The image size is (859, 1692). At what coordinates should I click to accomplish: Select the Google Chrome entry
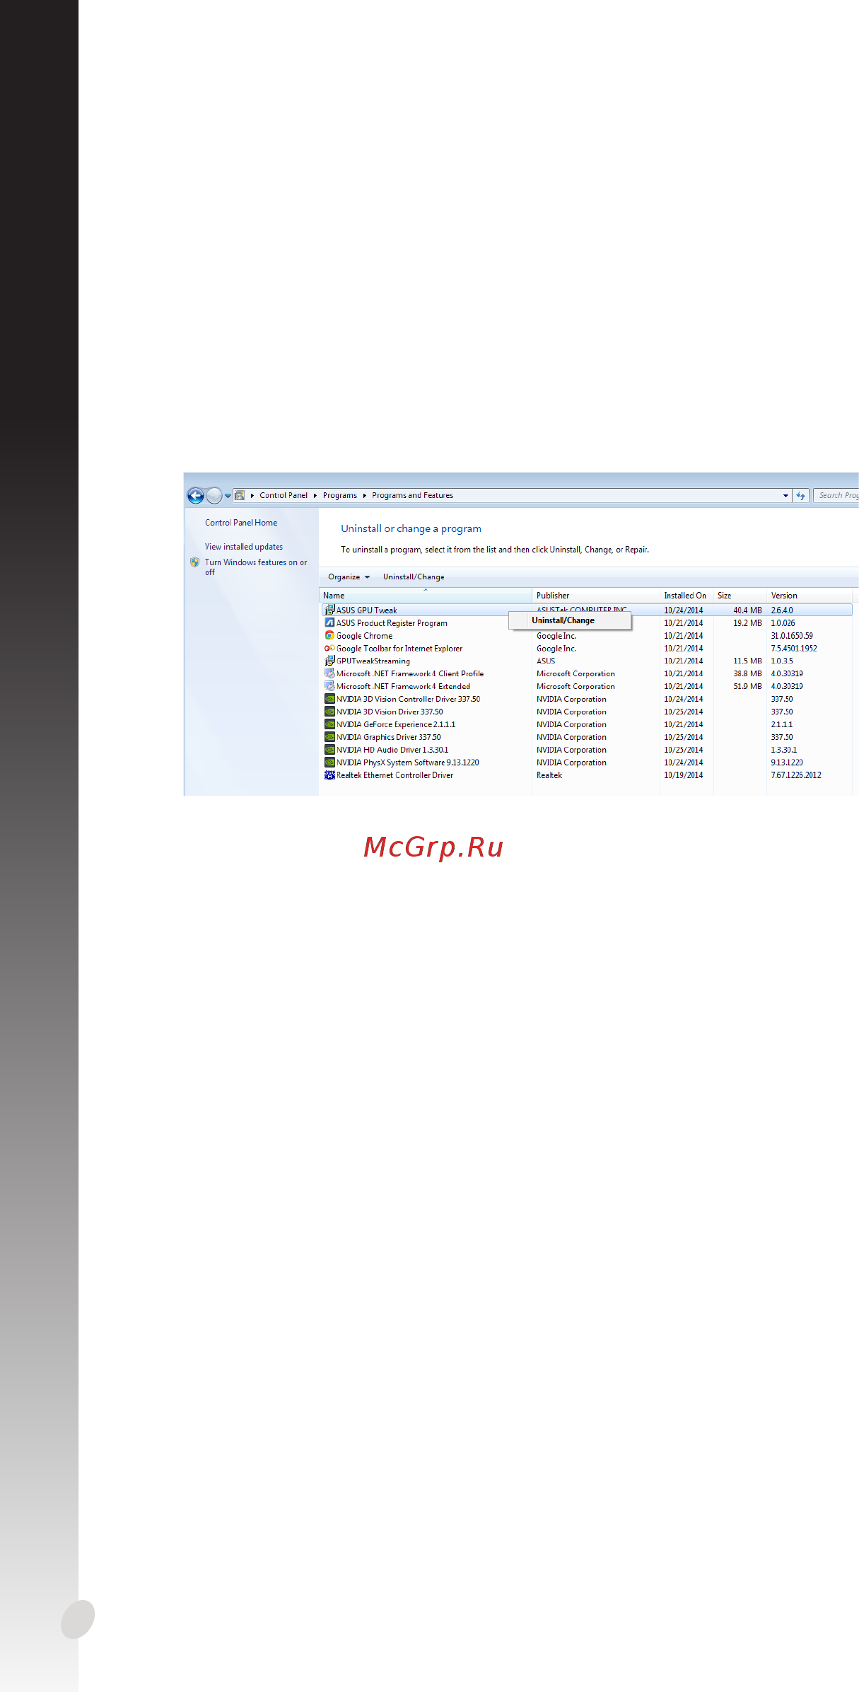[x=364, y=636]
